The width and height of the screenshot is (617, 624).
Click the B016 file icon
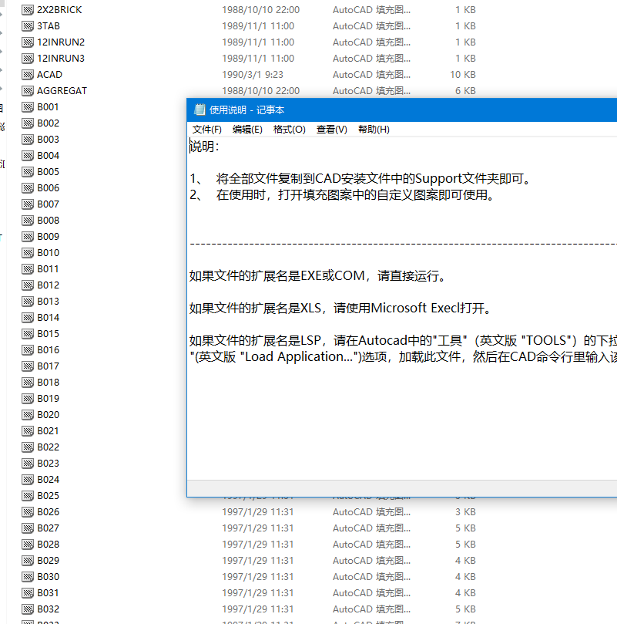pos(28,350)
